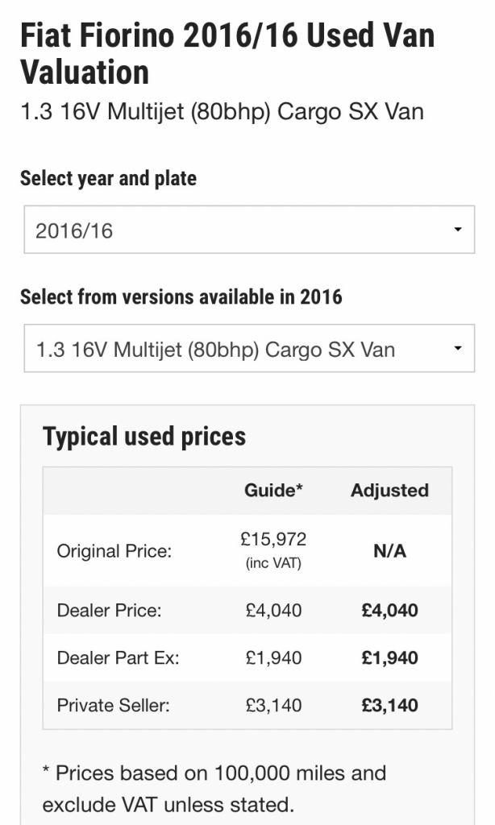The width and height of the screenshot is (495, 825).
Task: Click the Private Seller row
Action: [110, 705]
